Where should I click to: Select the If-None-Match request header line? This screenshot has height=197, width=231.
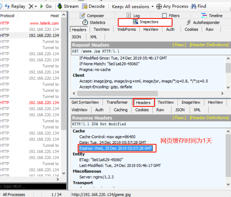109,64
